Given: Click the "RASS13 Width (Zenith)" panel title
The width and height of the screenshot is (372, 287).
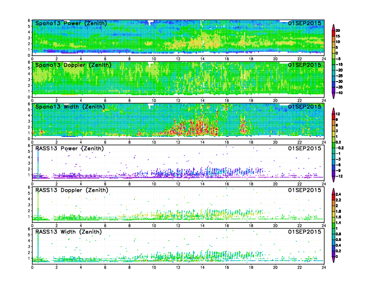Looking at the screenshot, I should tap(69, 232).
